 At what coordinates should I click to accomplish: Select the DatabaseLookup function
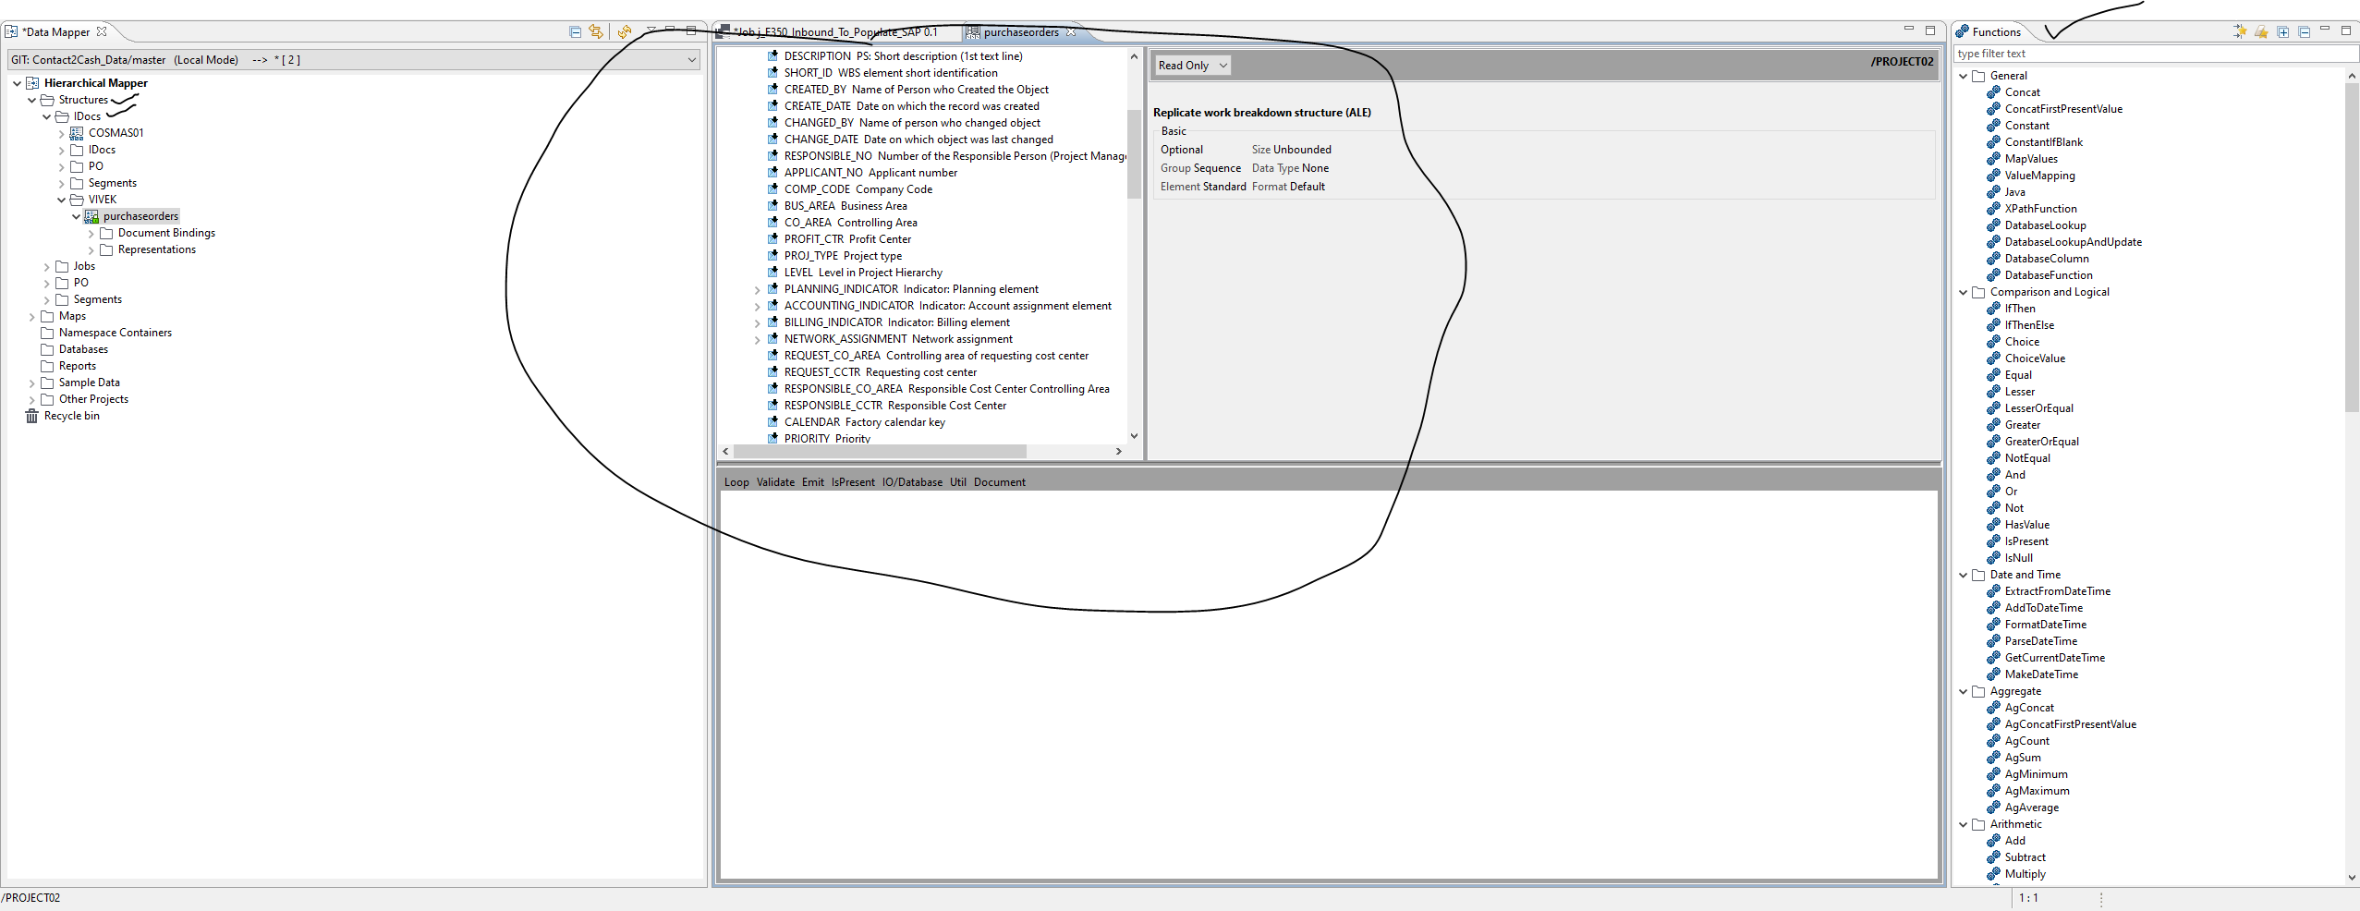coord(2044,225)
